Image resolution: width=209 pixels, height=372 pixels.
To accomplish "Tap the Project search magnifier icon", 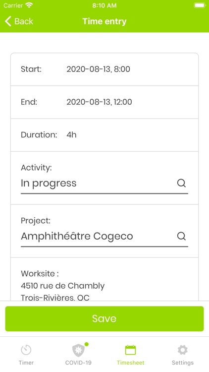I will [181, 236].
